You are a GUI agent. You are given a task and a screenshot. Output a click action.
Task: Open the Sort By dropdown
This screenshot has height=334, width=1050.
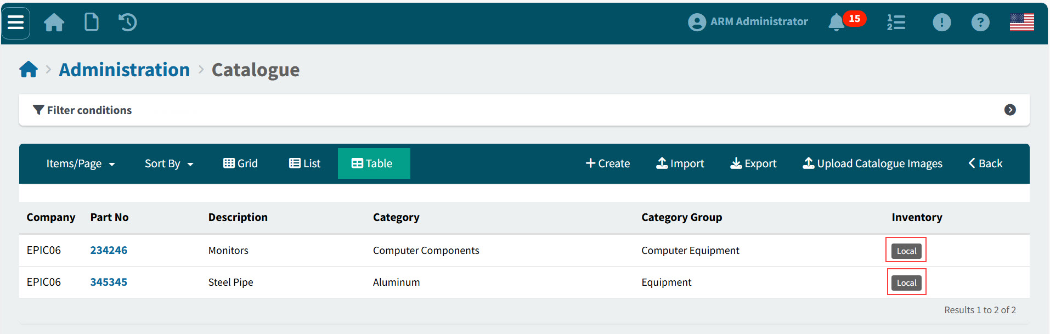pyautogui.click(x=169, y=163)
